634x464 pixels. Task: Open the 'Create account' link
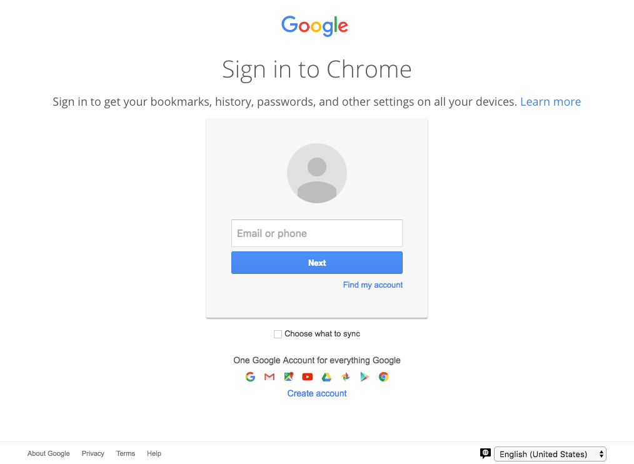click(317, 393)
